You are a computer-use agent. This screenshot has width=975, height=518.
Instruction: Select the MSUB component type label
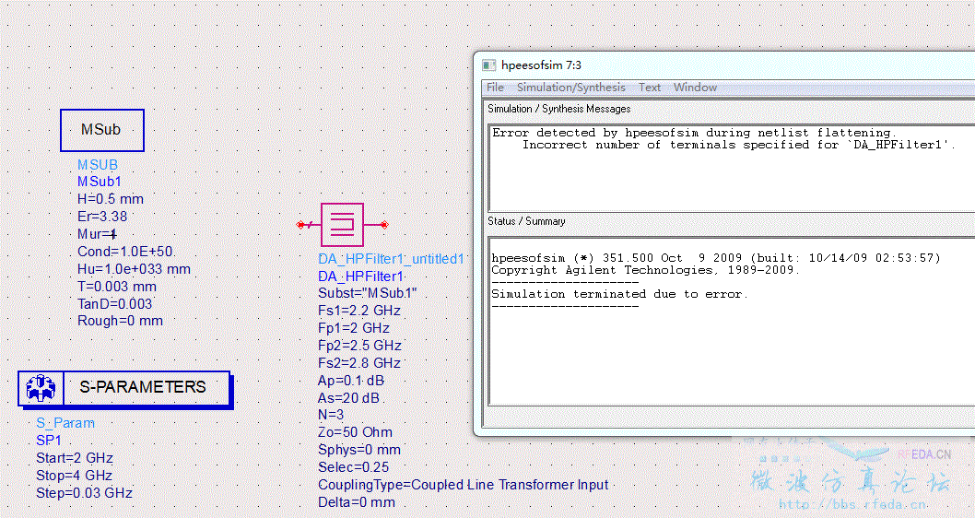[x=98, y=165]
